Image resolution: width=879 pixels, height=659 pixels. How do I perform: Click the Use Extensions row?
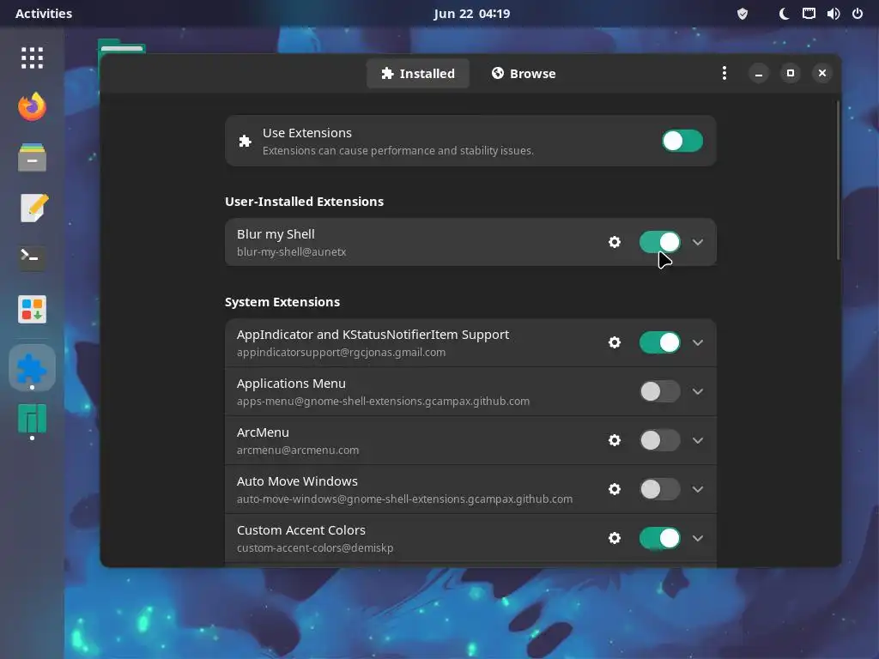470,141
